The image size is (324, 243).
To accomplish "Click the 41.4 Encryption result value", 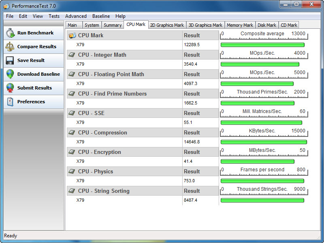I will [x=188, y=161].
